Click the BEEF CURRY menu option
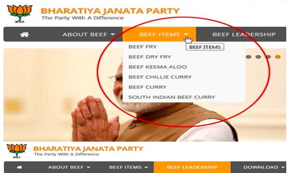The height and width of the screenshot is (173, 288). (147, 87)
